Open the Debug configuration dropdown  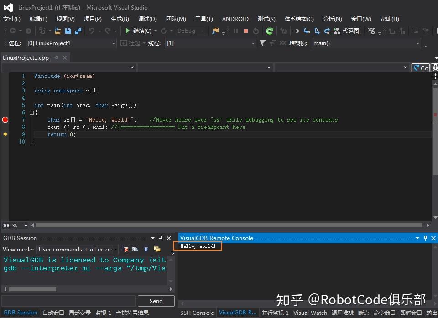click(x=189, y=31)
